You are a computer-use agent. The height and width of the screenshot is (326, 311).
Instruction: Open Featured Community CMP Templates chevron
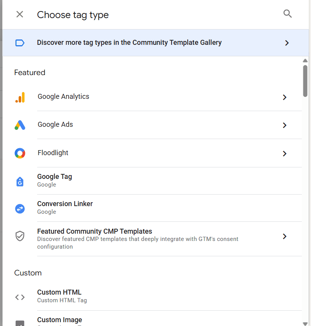click(285, 236)
